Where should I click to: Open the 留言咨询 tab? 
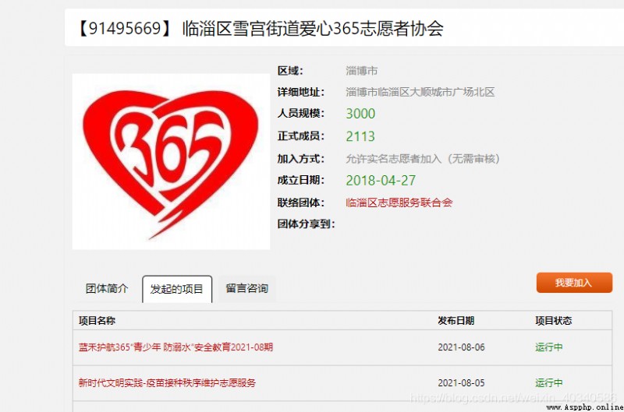[x=246, y=288]
